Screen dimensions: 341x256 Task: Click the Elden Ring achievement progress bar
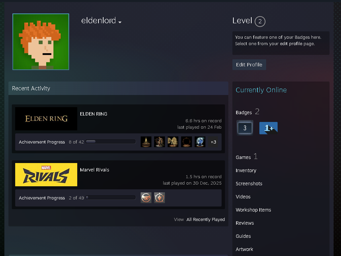[x=111, y=142]
